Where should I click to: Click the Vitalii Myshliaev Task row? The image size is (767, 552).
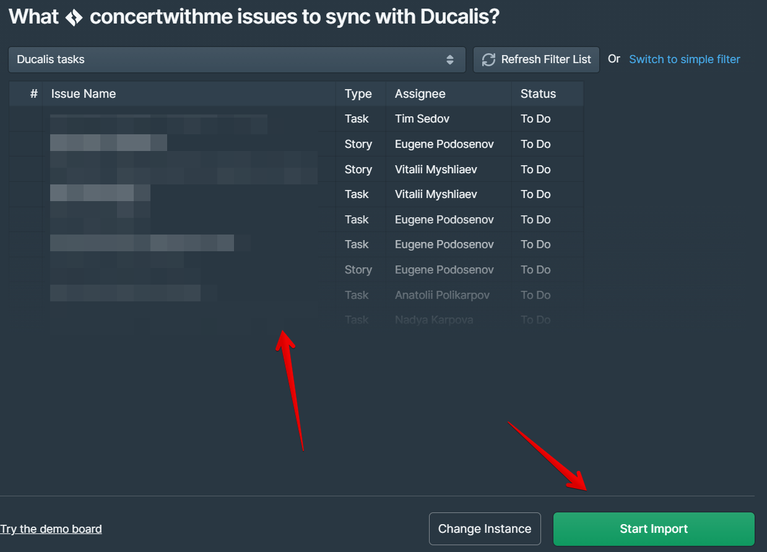click(436, 194)
